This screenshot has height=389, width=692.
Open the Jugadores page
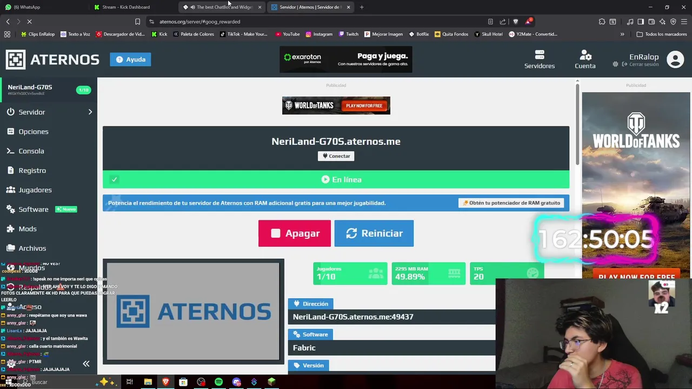point(35,190)
